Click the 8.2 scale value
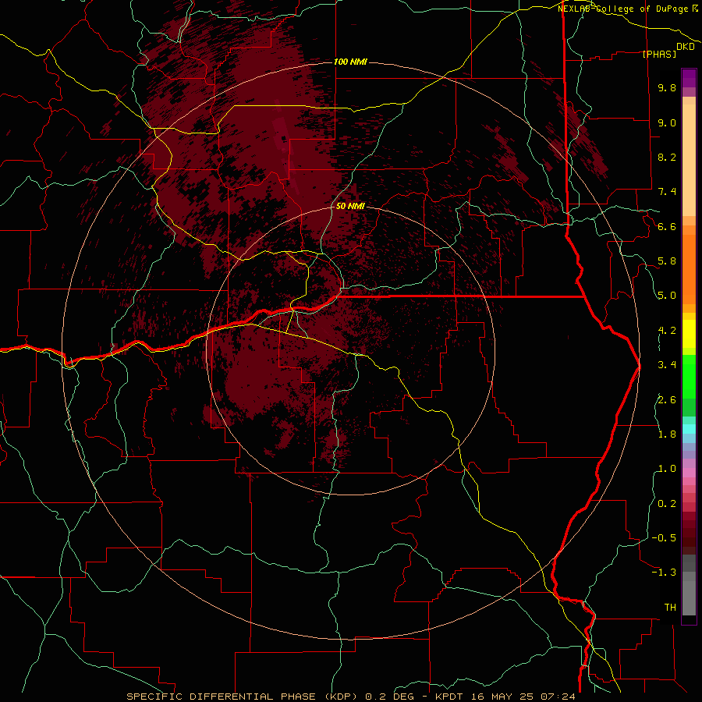Viewport: 702px width, 702px height. coord(667,157)
